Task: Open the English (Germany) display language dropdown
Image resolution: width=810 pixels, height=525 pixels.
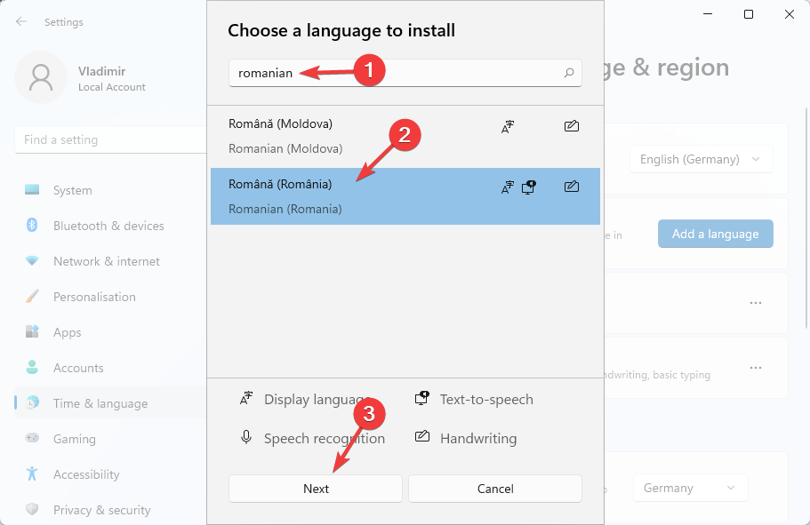Action: click(701, 160)
